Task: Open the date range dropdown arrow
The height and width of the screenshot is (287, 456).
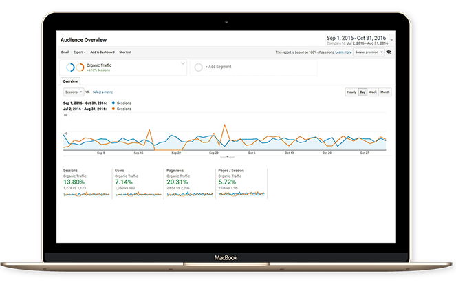Action: click(392, 40)
